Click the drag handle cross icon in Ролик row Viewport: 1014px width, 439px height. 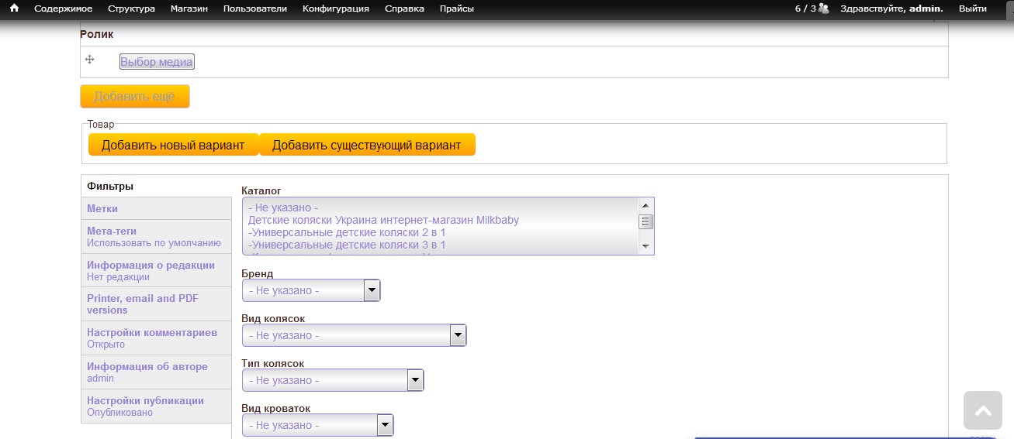click(89, 60)
